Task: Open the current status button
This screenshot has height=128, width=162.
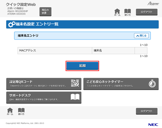Action: [45, 12]
